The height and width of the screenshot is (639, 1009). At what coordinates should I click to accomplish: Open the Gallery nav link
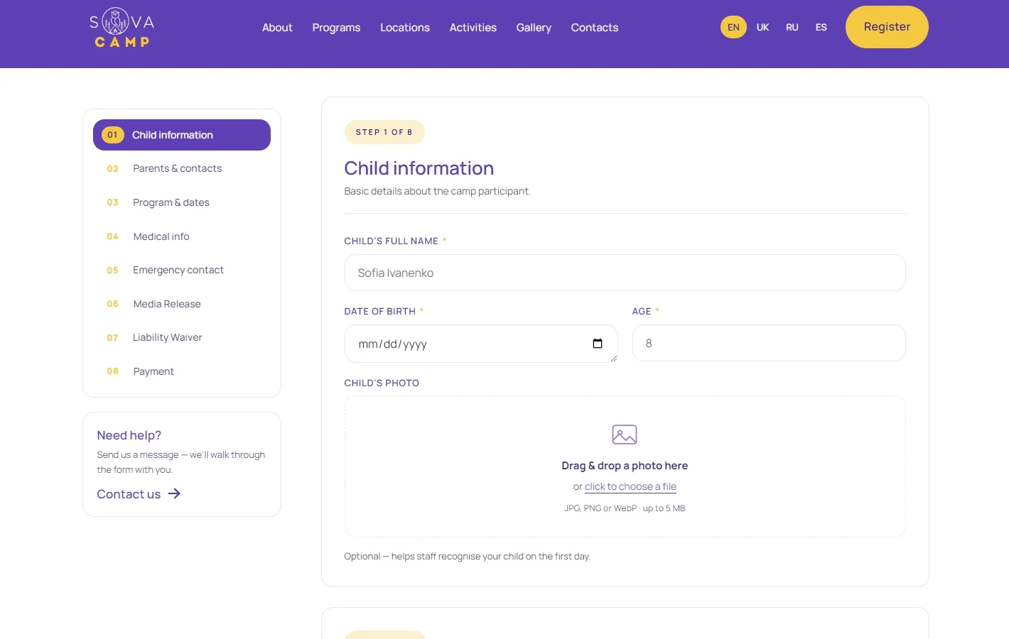click(x=534, y=28)
